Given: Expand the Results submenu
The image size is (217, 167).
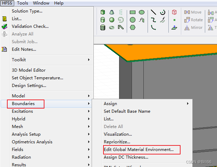Looking at the screenshot, I should (x=47, y=165).
